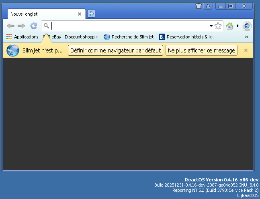Open the Applications bookmark
This screenshot has height=199, width=260.
(23, 37)
